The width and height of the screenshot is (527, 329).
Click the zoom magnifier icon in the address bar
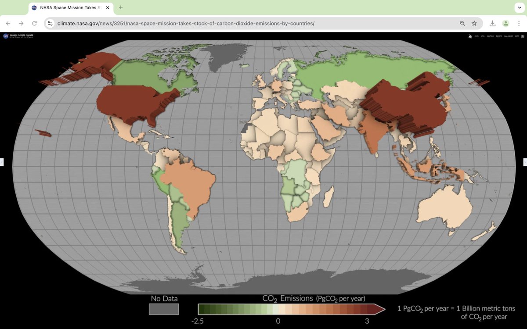pyautogui.click(x=462, y=23)
